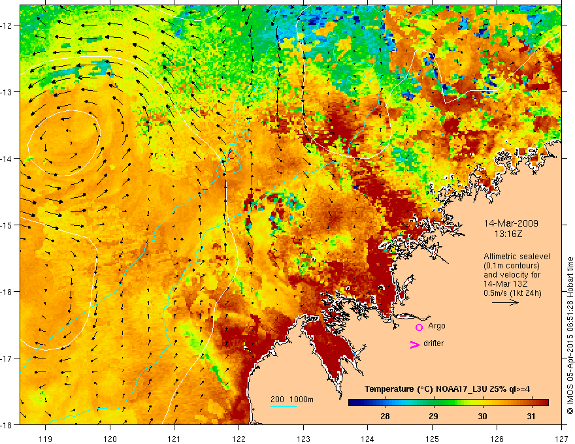This screenshot has width=575, height=444.
Task: Click the '121' longitude axis label
Action: coord(174,439)
